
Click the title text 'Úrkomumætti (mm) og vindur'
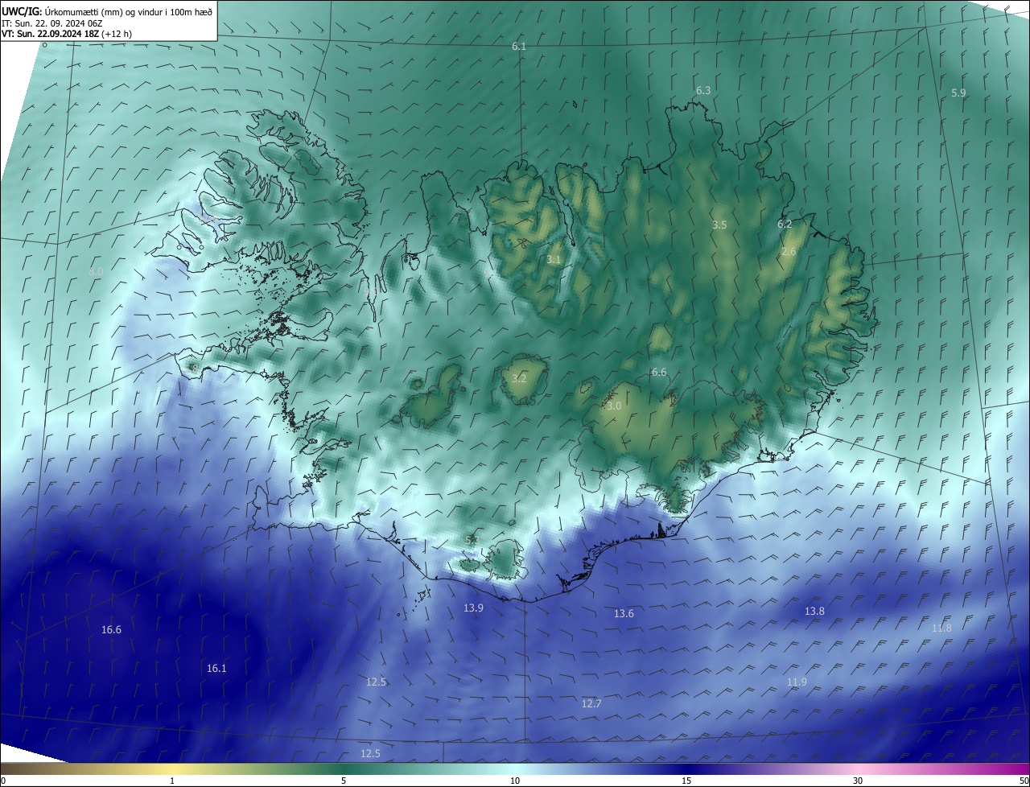104,10
